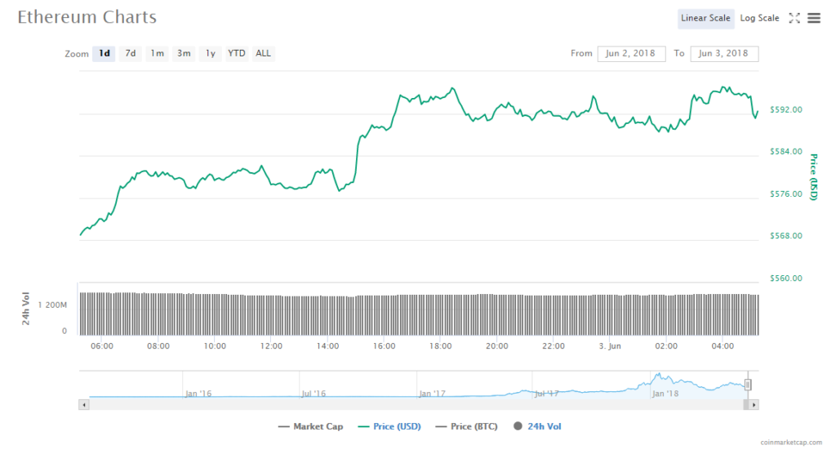Click the navigator range handle

click(747, 385)
